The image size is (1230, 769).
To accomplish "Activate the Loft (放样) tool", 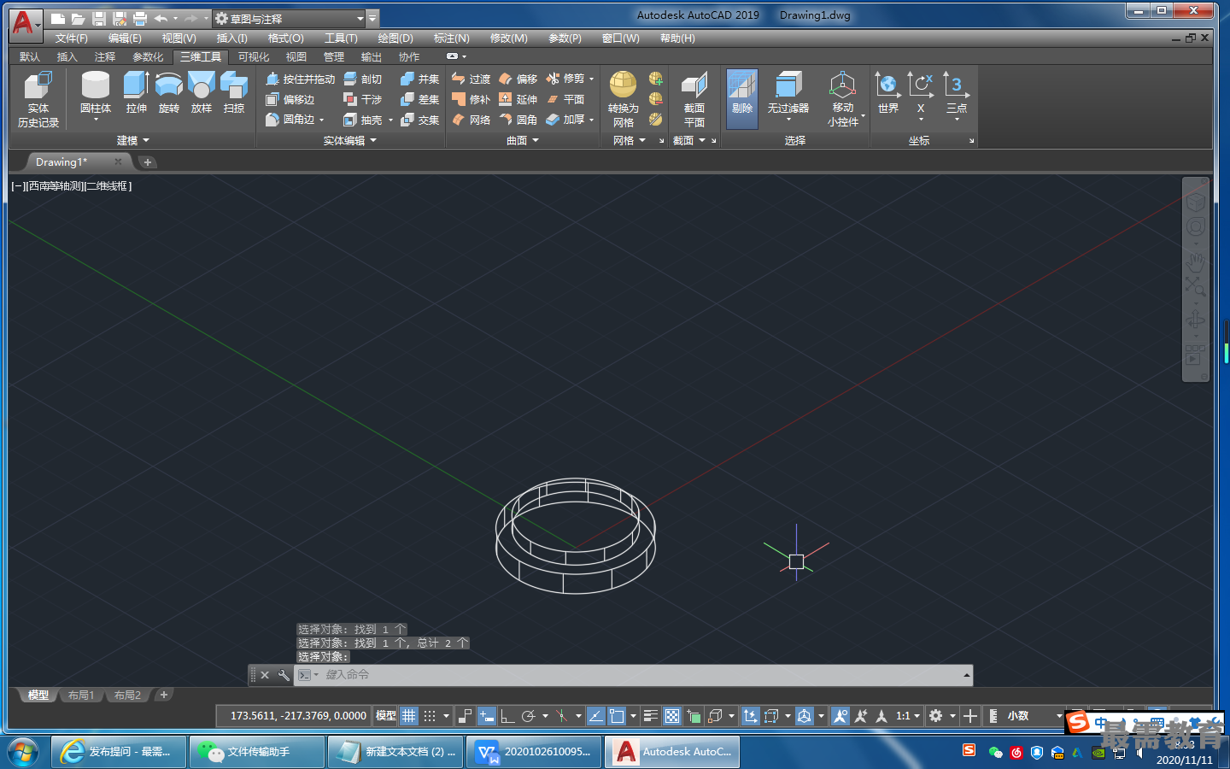I will pyautogui.click(x=201, y=93).
